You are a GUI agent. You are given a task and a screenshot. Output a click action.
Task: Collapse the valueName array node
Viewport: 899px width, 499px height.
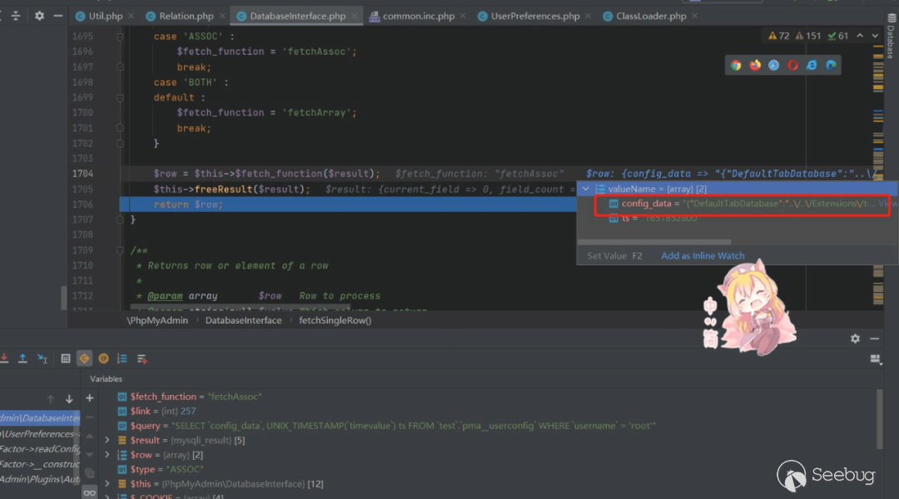click(585, 189)
